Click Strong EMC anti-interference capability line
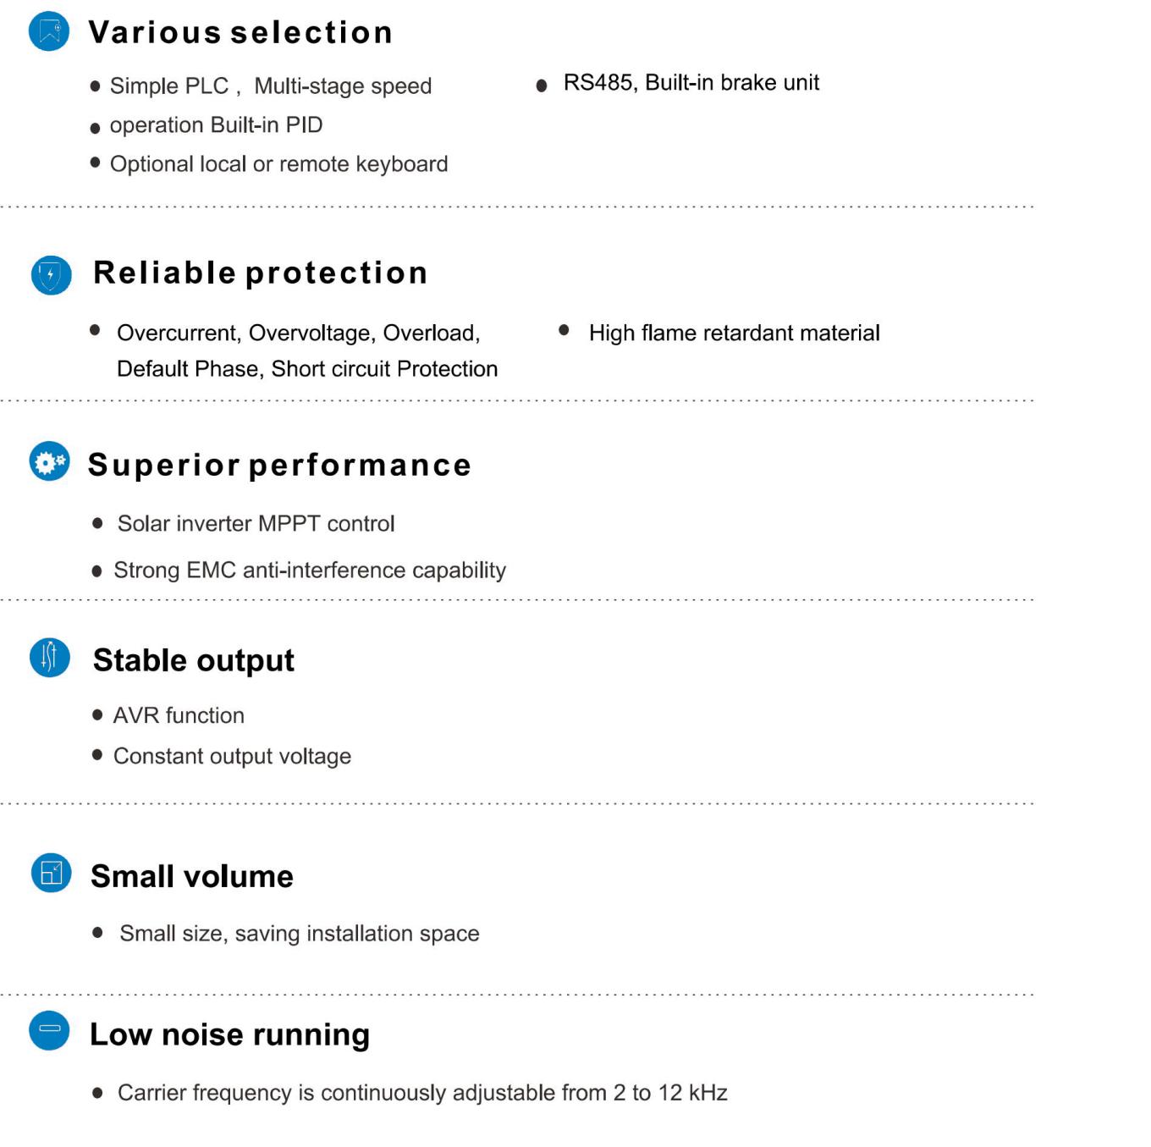The image size is (1151, 1147). click(x=310, y=571)
